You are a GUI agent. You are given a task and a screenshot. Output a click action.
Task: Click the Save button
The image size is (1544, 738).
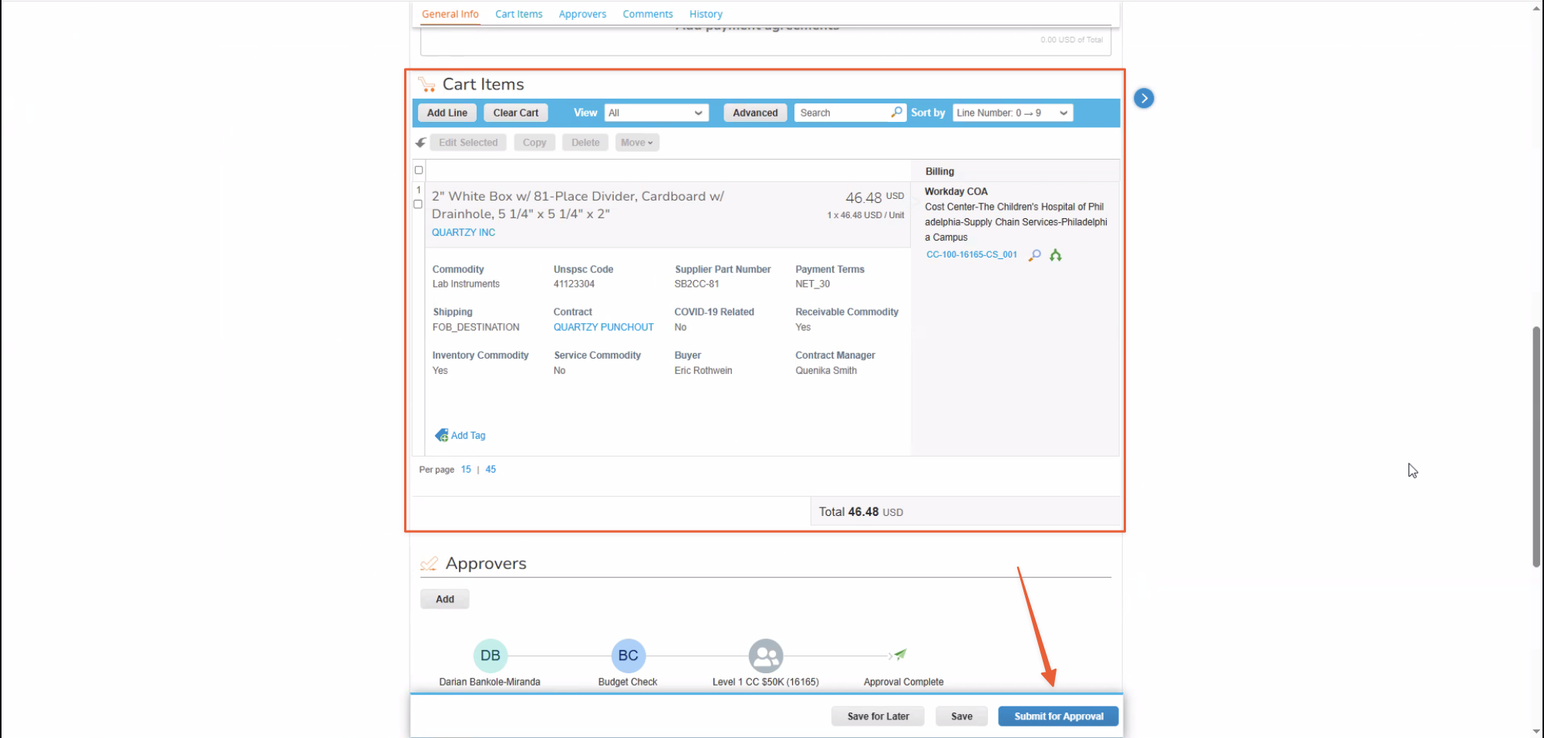pyautogui.click(x=962, y=716)
